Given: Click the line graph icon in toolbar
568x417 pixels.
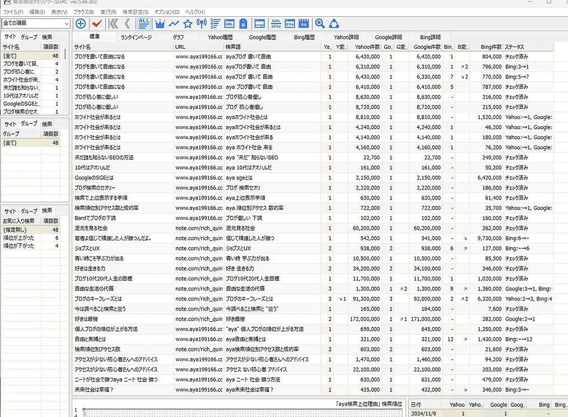Looking at the screenshot, I should pyautogui.click(x=174, y=24).
